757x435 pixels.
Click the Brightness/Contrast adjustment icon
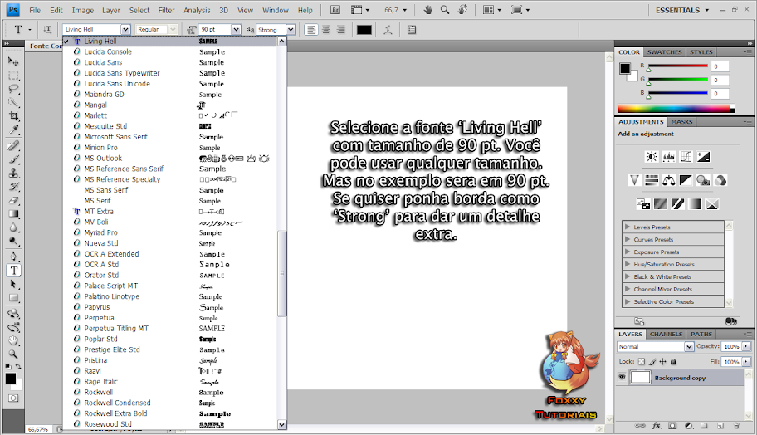(x=652, y=156)
